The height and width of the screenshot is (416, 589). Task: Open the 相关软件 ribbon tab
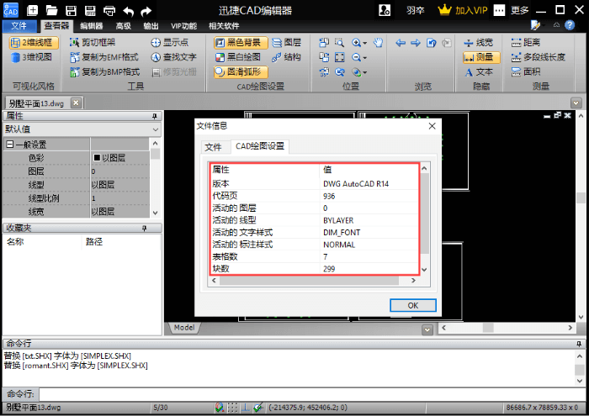point(224,26)
